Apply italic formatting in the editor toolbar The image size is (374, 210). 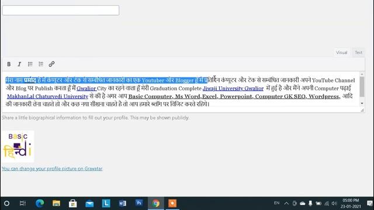pos(19,64)
